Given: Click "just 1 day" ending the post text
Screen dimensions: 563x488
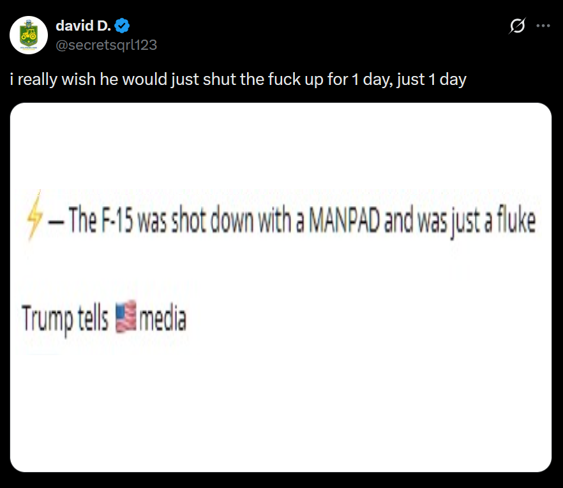Looking at the screenshot, I should [x=432, y=79].
